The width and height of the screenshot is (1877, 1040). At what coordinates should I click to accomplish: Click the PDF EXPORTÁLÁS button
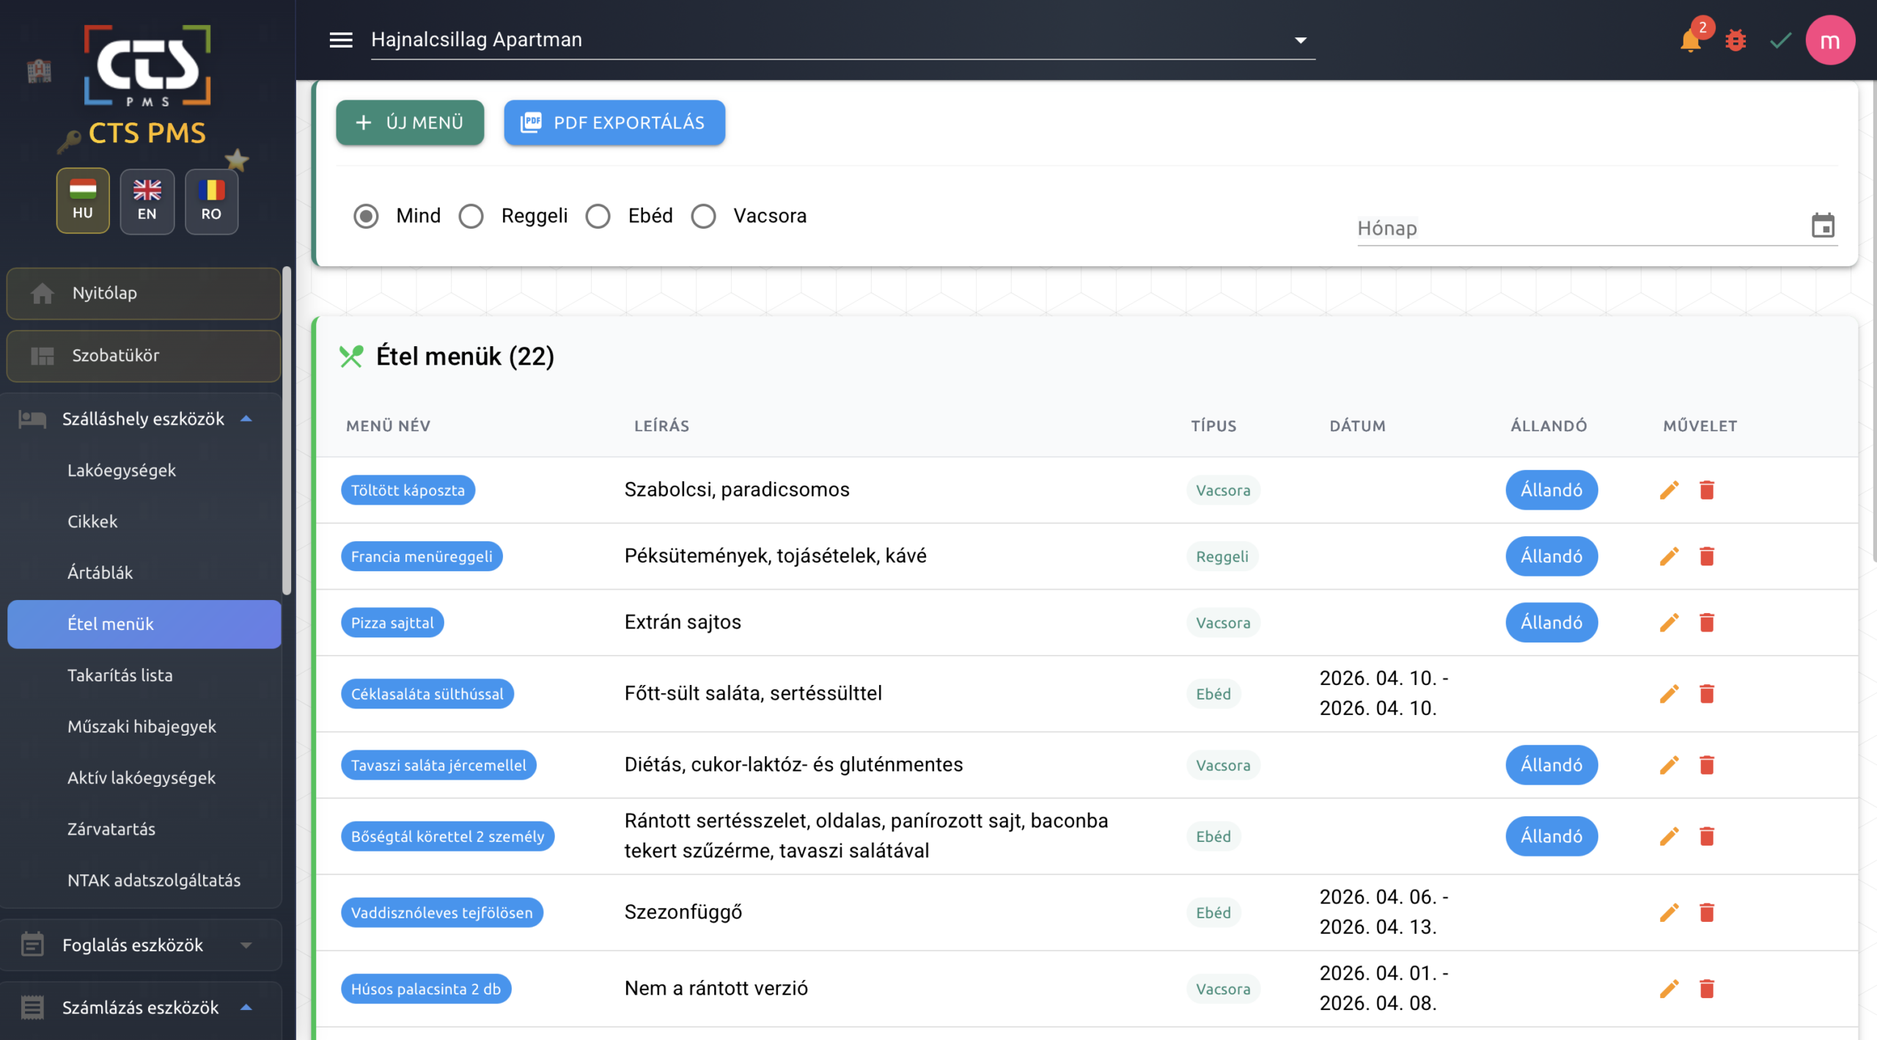point(614,122)
